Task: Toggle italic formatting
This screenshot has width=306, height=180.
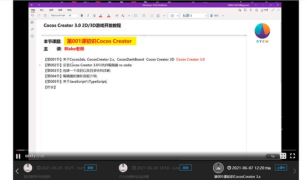Action: coord(88,15)
